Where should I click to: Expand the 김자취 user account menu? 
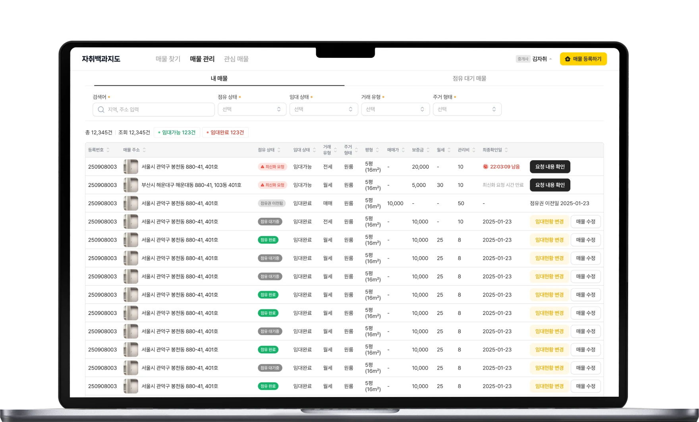point(542,59)
